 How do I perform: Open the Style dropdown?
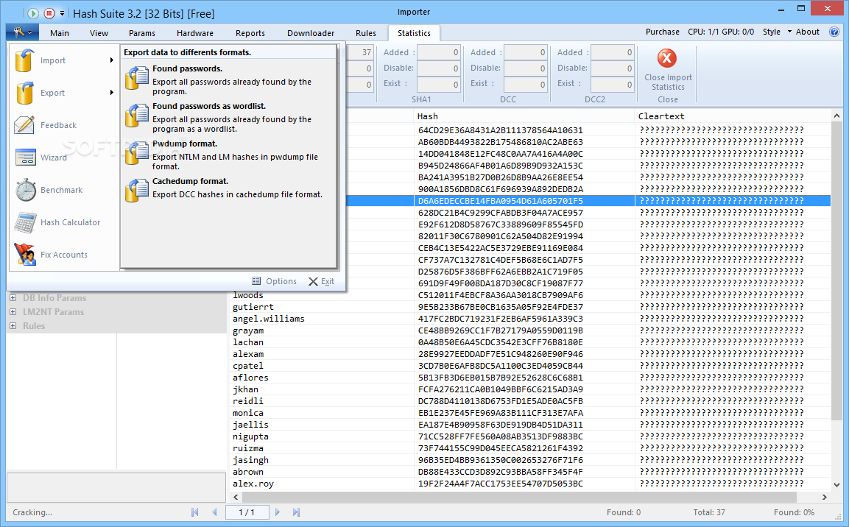[777, 32]
